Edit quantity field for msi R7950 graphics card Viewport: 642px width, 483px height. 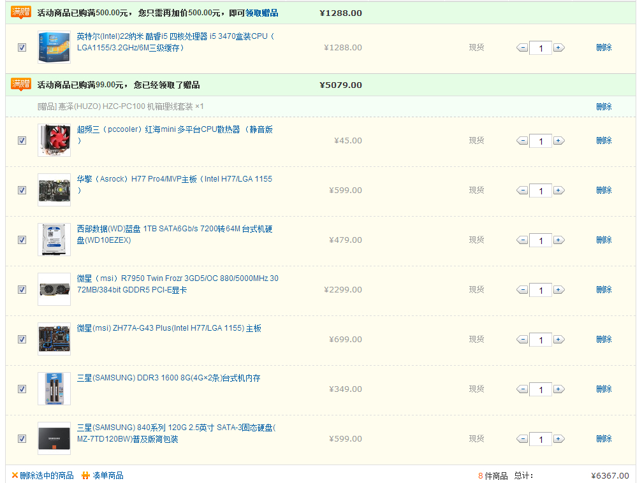541,290
